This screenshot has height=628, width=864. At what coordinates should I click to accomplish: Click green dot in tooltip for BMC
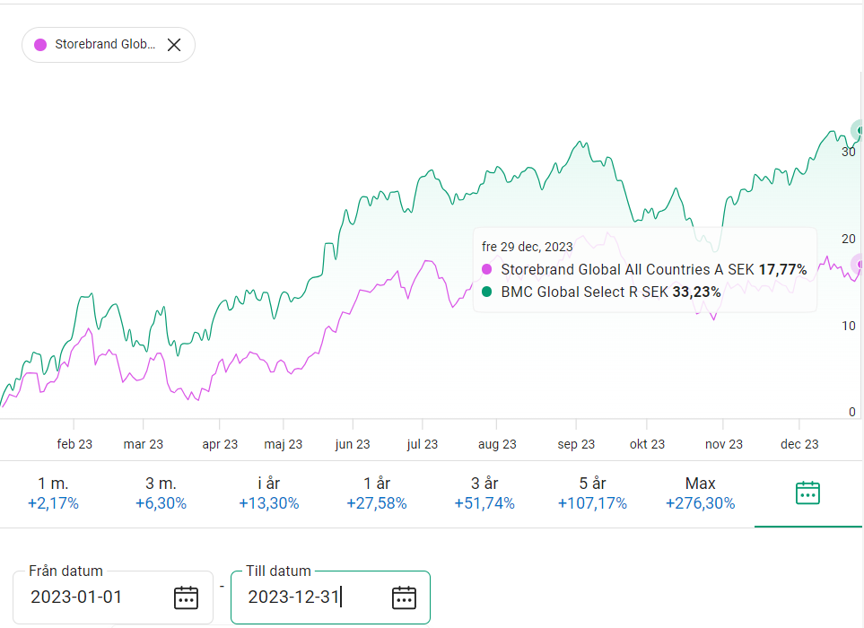click(487, 292)
